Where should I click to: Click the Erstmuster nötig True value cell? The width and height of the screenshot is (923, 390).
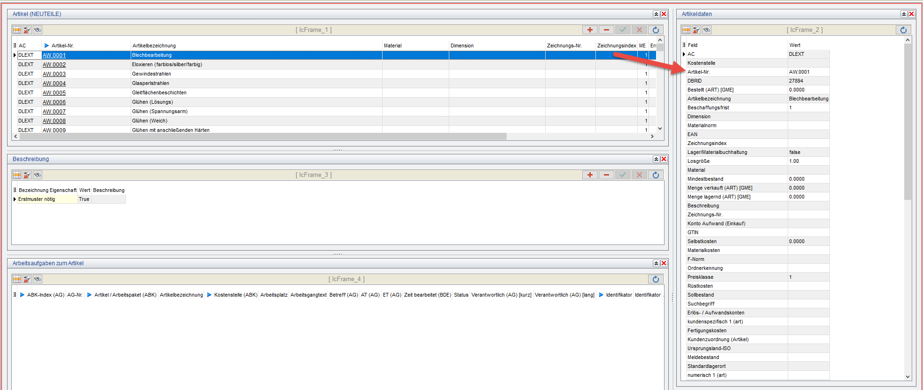pos(84,199)
